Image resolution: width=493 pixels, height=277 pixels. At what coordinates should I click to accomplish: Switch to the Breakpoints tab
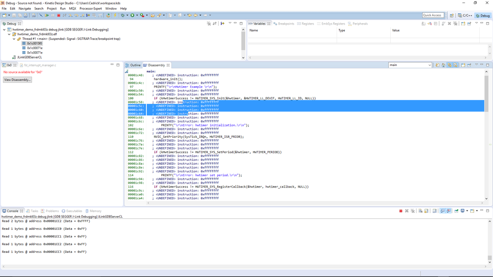[284, 24]
